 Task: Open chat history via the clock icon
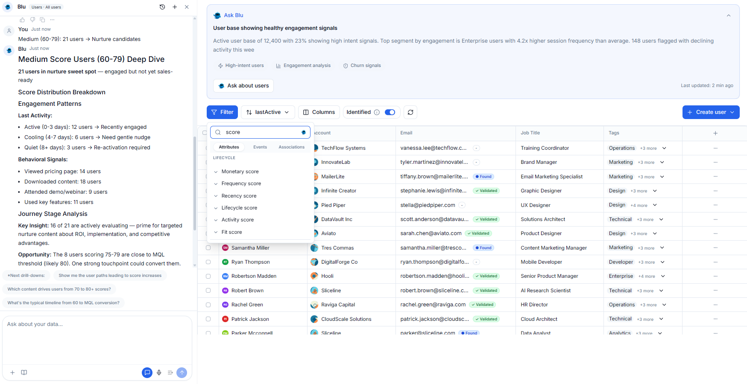coord(162,7)
